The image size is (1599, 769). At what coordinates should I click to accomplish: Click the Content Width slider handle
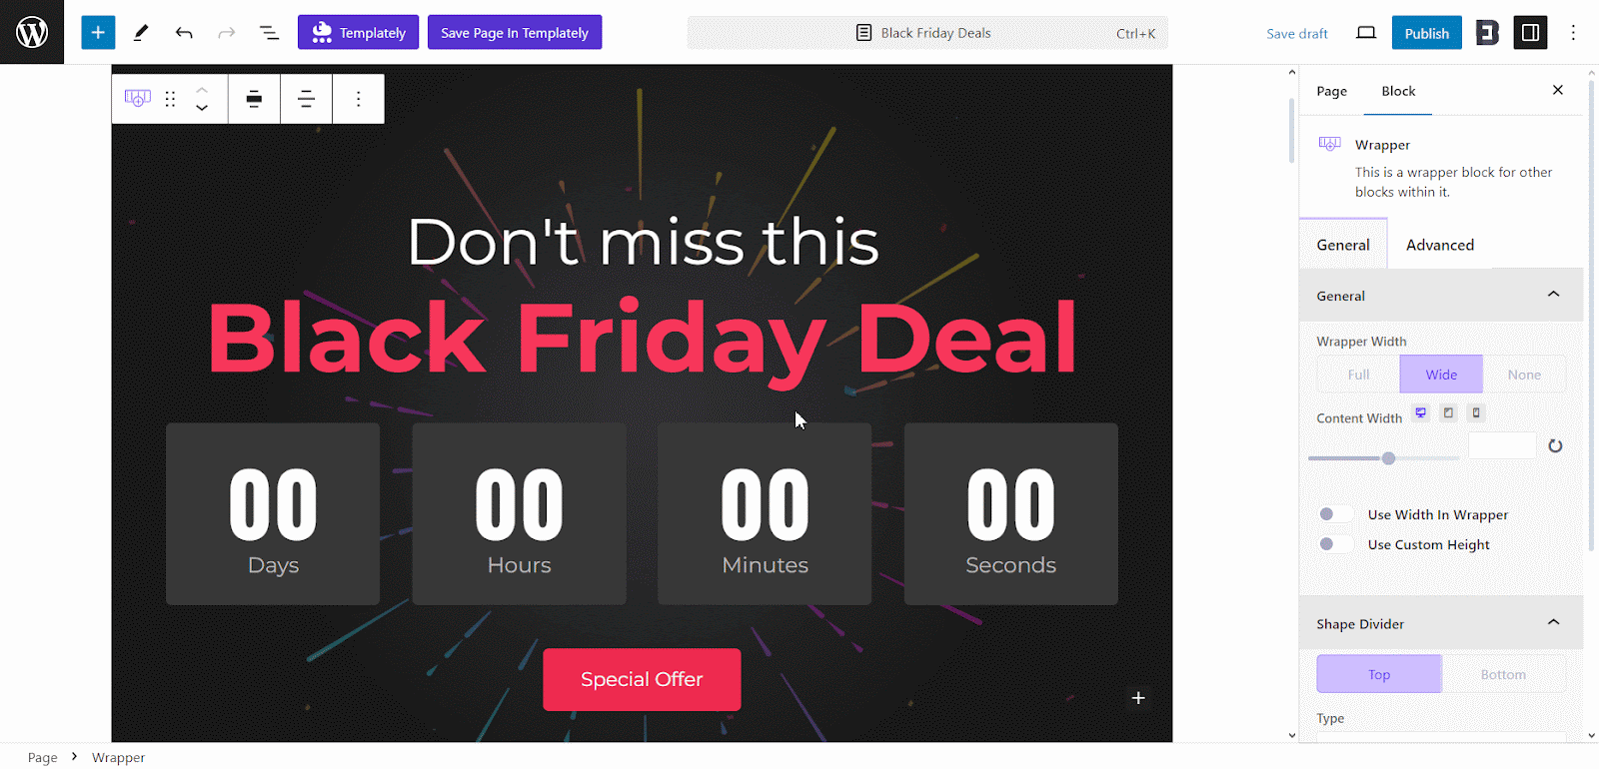(x=1388, y=458)
